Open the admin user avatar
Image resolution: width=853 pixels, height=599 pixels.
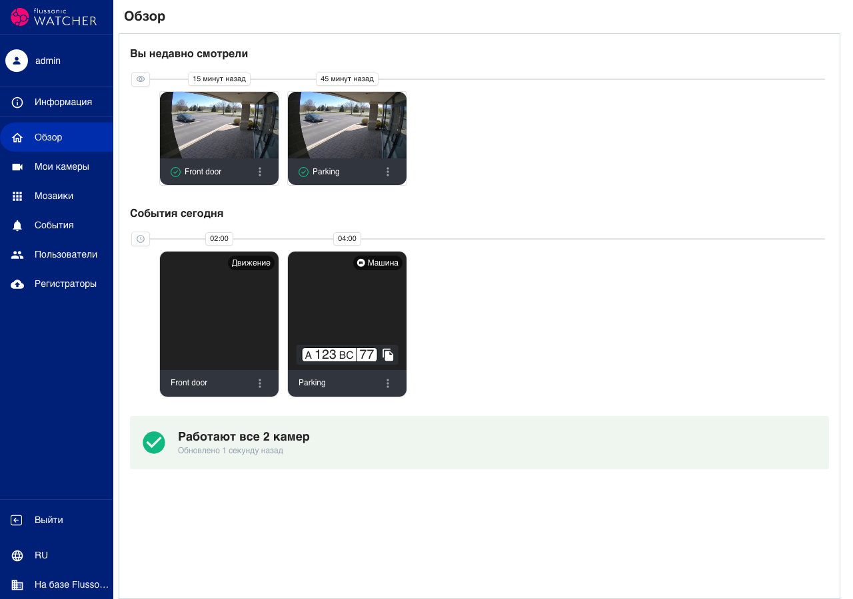(17, 61)
